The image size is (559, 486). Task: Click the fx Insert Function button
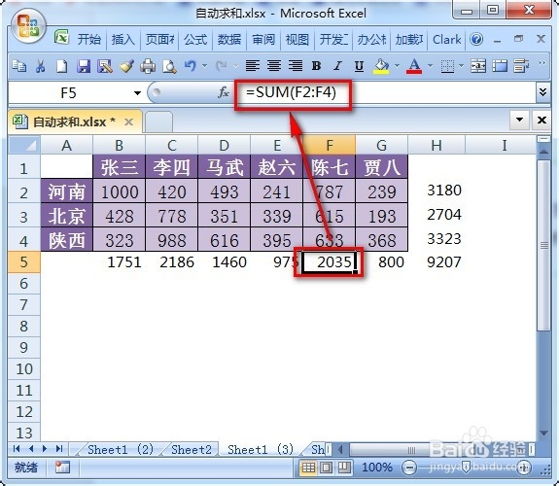pyautogui.click(x=224, y=92)
